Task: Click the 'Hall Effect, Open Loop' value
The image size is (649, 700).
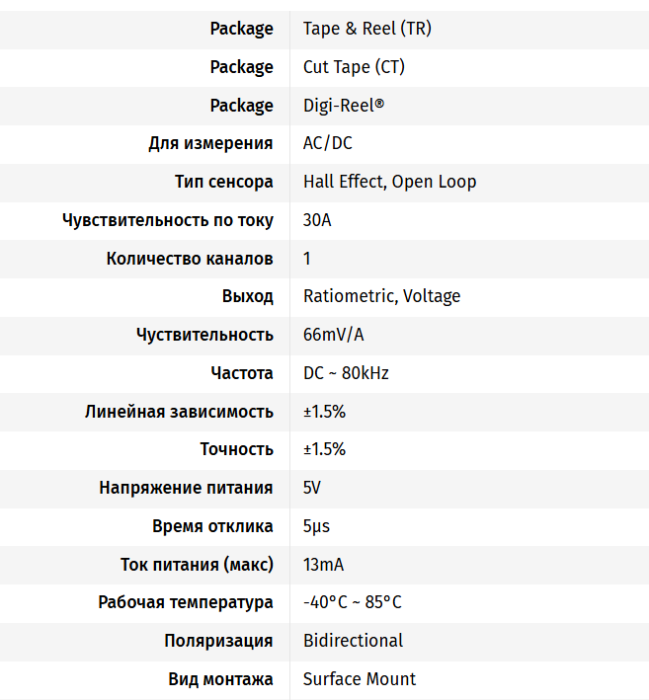Action: tap(389, 182)
